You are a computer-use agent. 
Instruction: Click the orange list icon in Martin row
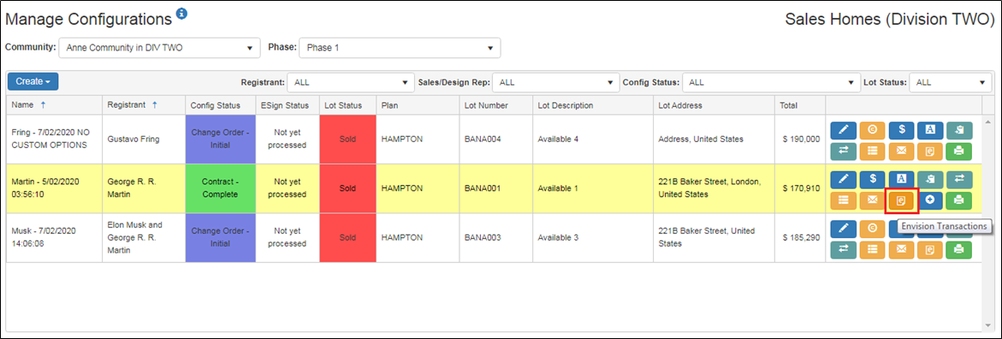point(843,200)
